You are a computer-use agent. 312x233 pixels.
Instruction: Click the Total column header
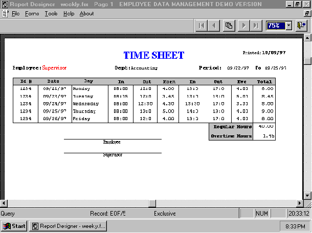click(264, 82)
